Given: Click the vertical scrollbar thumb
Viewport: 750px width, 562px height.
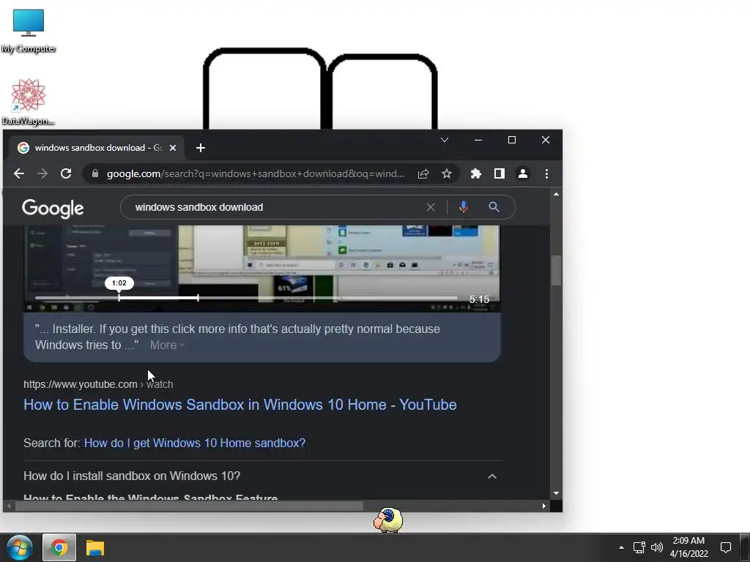Looking at the screenshot, I should click(x=556, y=271).
